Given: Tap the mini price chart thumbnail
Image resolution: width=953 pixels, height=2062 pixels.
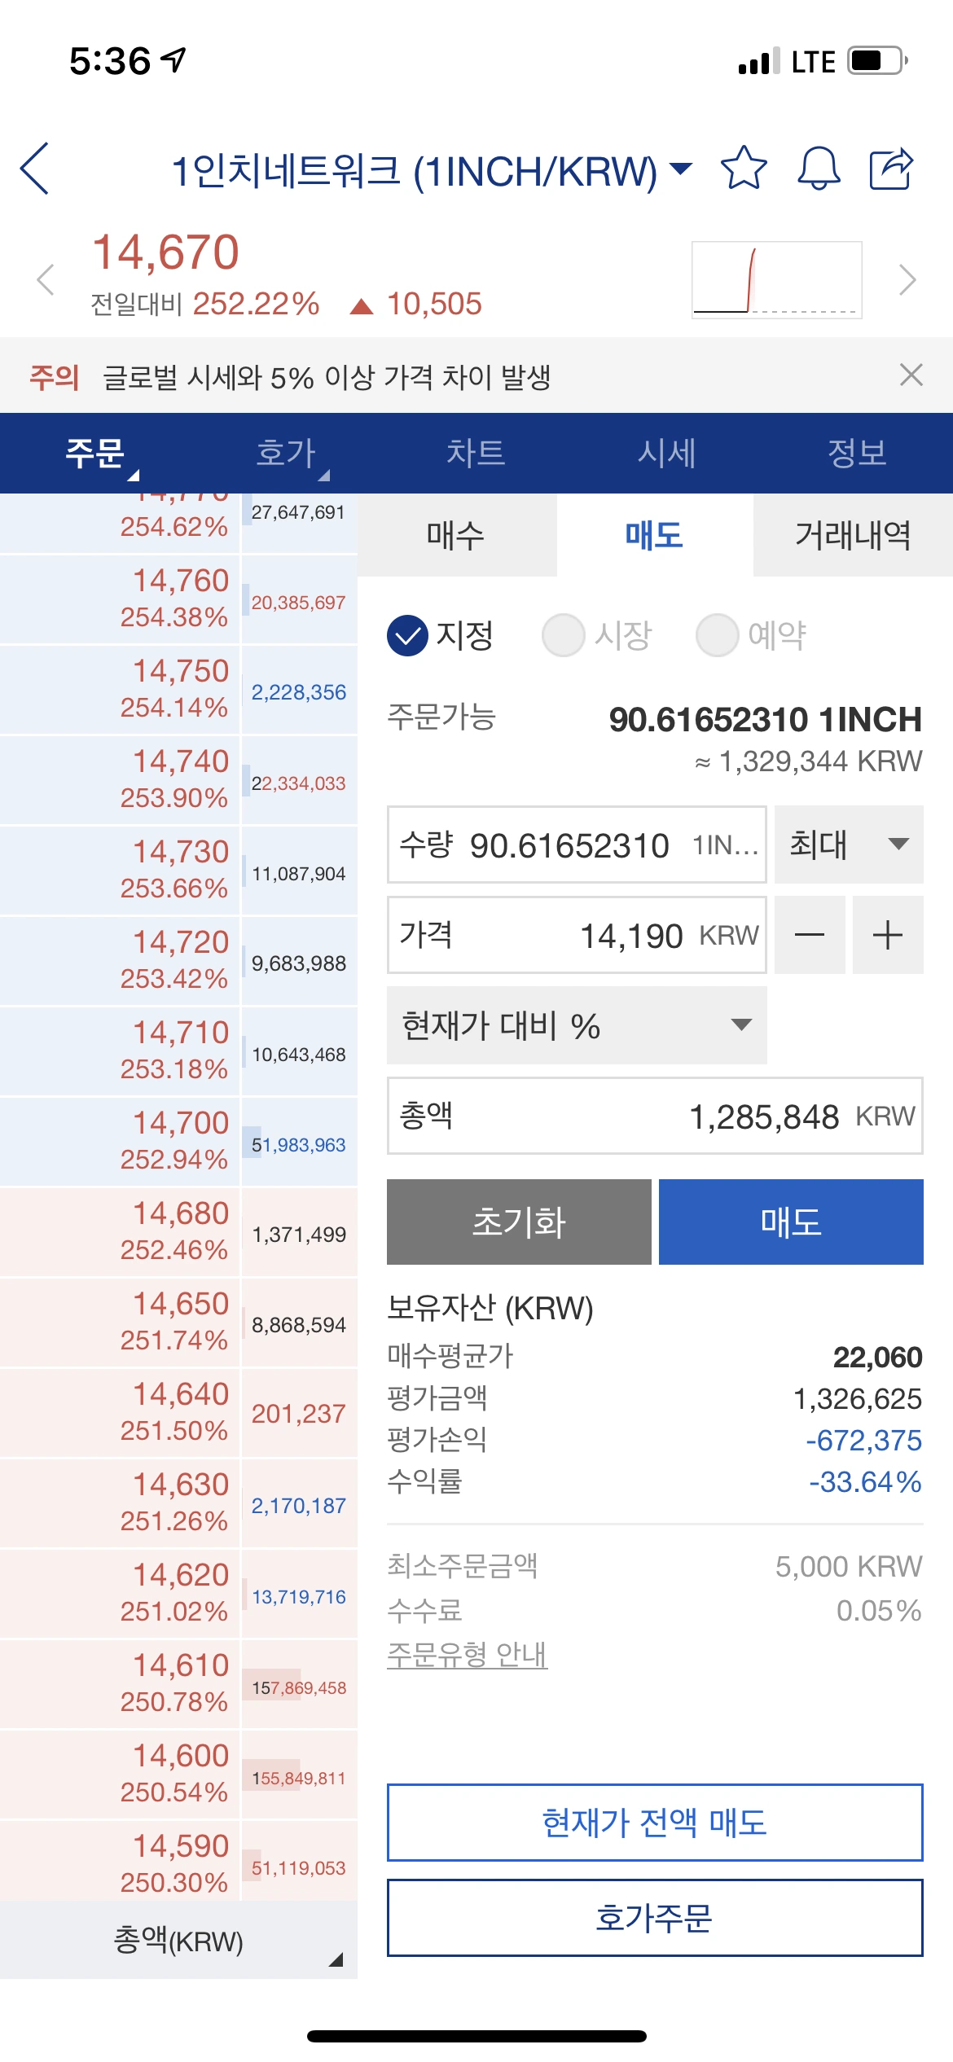Looking at the screenshot, I should (776, 279).
